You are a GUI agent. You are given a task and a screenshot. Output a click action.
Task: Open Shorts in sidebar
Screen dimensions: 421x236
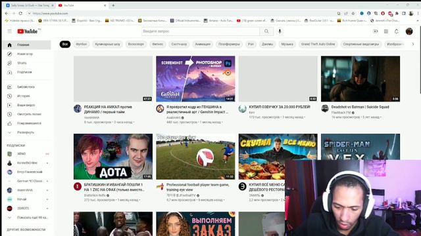coord(26,63)
